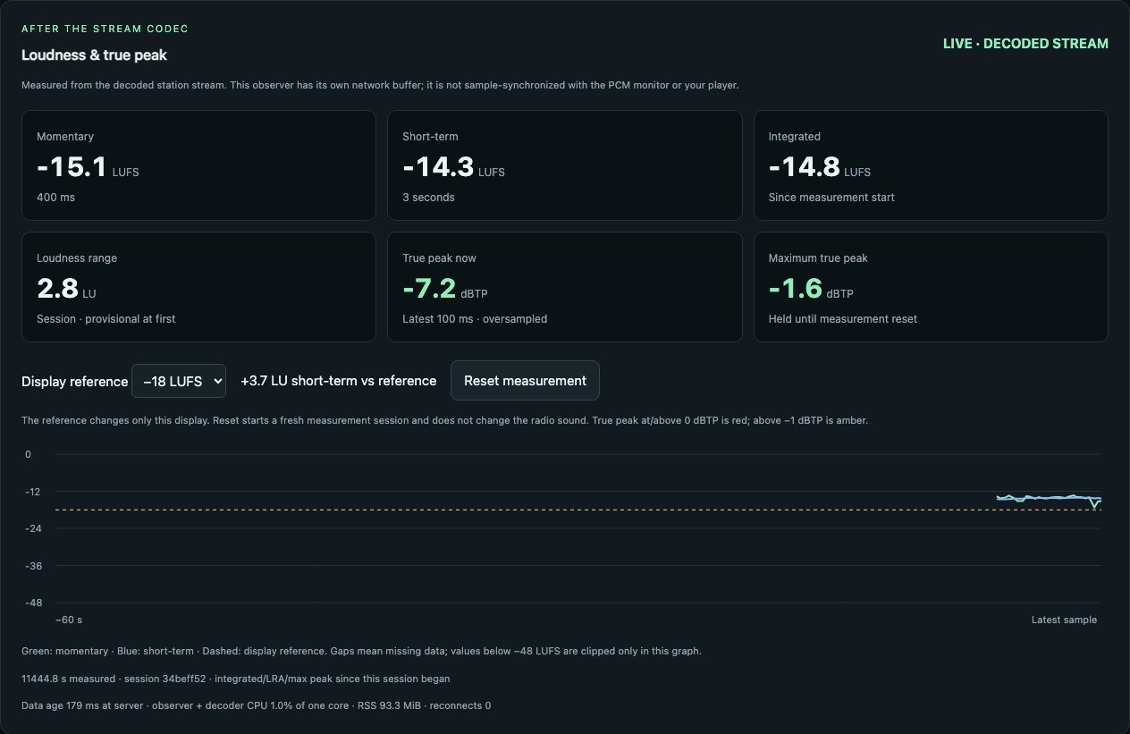Click the 'Display reference' label

click(x=75, y=381)
